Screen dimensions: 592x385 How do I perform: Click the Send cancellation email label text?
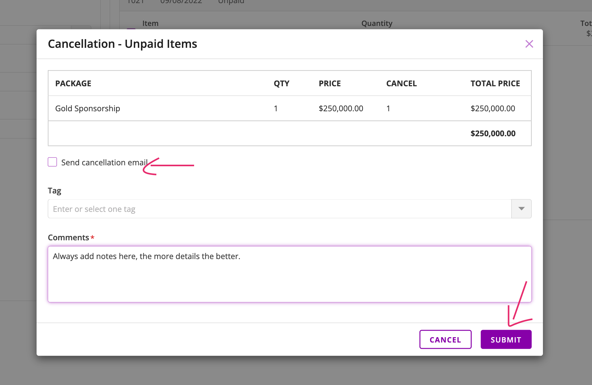(x=104, y=162)
